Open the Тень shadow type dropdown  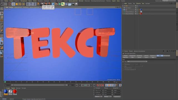137,62
